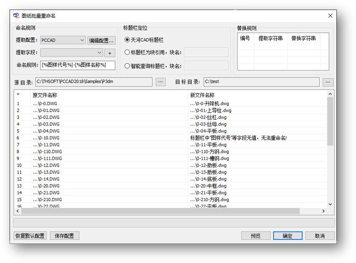Select row 4 file …\0-03.DWG
Viewport: 356px width, 263px height.
pos(46,124)
